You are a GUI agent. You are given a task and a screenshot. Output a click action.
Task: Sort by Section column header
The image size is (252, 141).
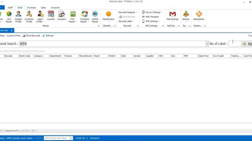pyautogui.click(x=139, y=56)
